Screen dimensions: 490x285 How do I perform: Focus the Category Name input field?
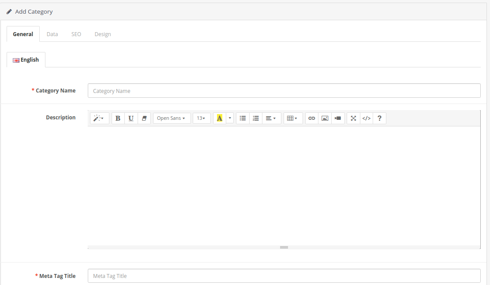click(x=284, y=91)
